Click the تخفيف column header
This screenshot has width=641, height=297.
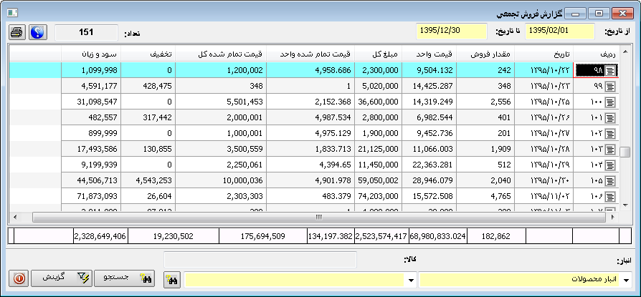coord(148,54)
